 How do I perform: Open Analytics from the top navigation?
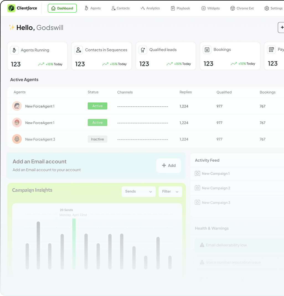tap(150, 8)
